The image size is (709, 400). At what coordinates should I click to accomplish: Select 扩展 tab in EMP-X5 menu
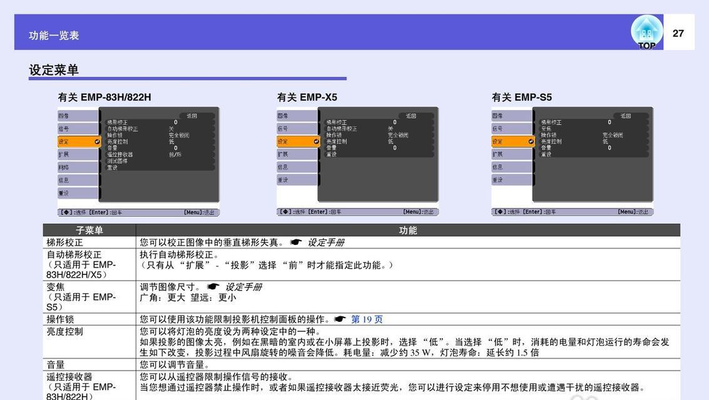point(297,154)
